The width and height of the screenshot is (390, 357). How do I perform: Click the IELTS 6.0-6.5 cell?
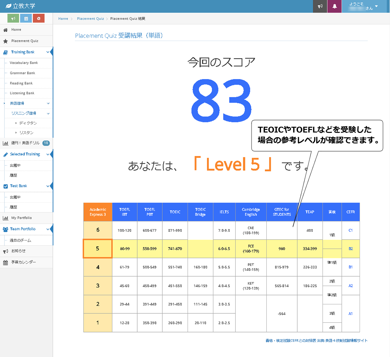pos(224,249)
